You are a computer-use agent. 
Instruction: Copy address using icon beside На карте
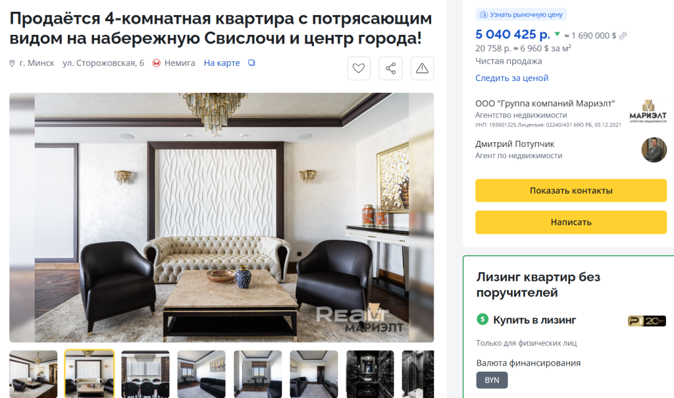point(252,63)
